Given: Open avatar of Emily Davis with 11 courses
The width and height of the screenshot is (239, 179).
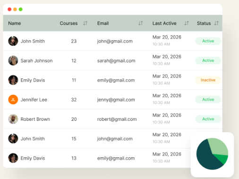Looking at the screenshot, I should click(13, 80).
